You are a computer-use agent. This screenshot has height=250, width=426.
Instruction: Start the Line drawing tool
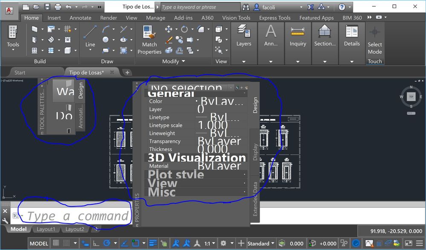coord(90,36)
